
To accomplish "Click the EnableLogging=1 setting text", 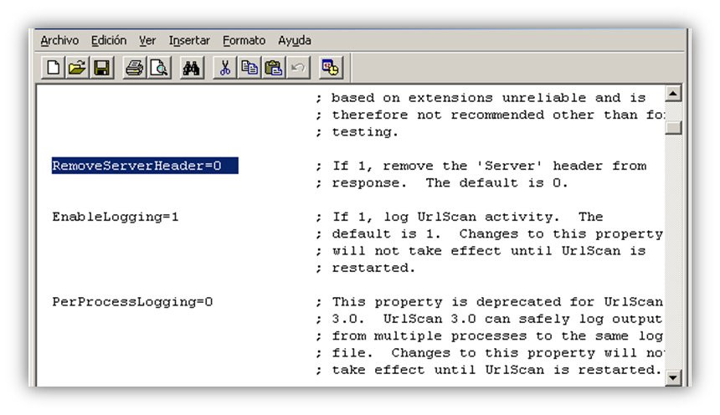I will [x=116, y=217].
